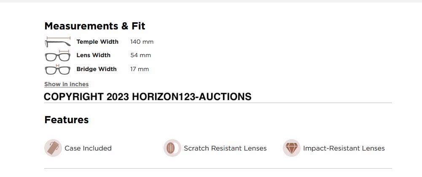Select the Impact-Resistant Lenses diamond icon
The width and height of the screenshot is (422, 177).
pyautogui.click(x=291, y=148)
